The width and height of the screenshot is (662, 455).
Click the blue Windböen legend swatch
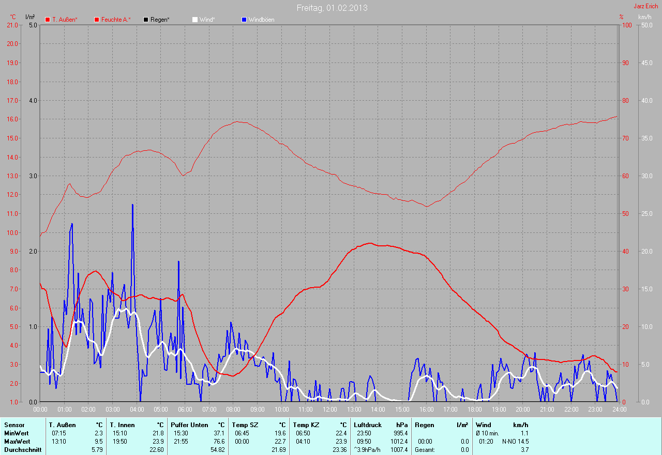coord(244,20)
